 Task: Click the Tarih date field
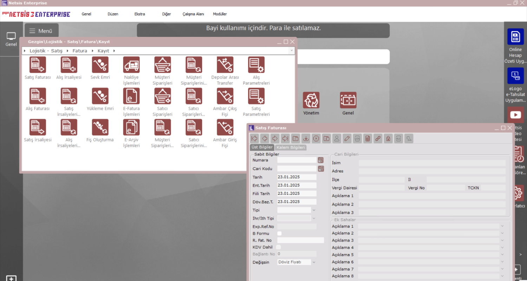point(297,177)
